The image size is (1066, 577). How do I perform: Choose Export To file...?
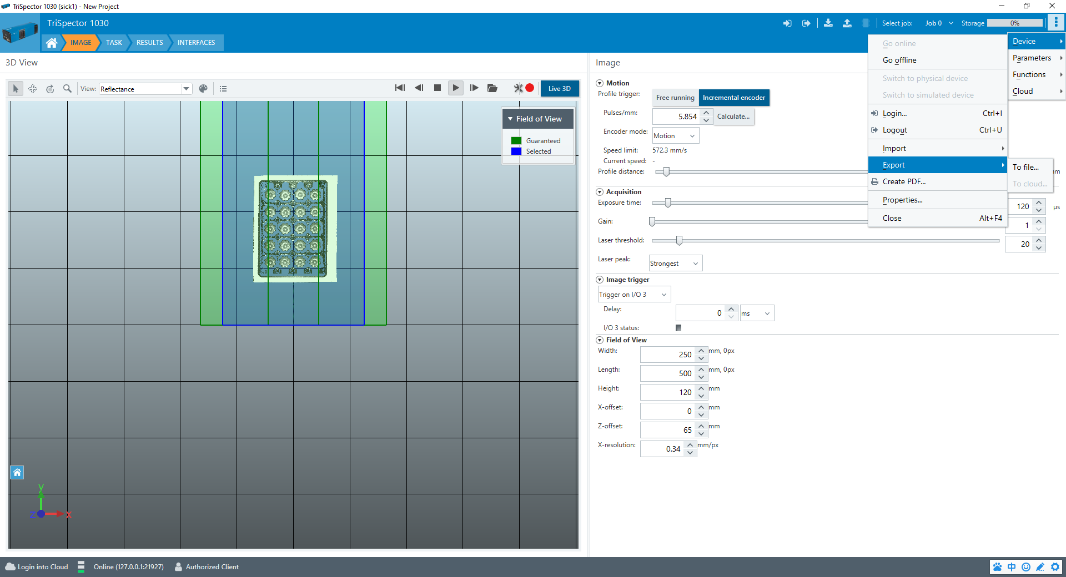(x=1030, y=167)
